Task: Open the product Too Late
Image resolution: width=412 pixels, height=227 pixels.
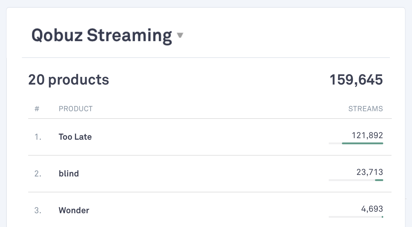Action: pyautogui.click(x=75, y=137)
